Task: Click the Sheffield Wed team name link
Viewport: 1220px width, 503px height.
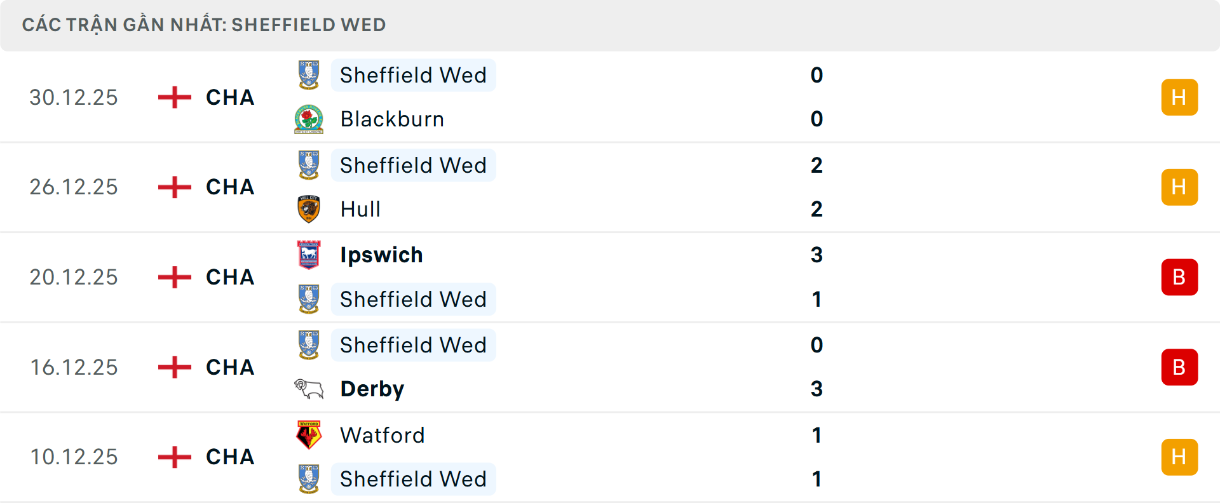Action: 413,75
